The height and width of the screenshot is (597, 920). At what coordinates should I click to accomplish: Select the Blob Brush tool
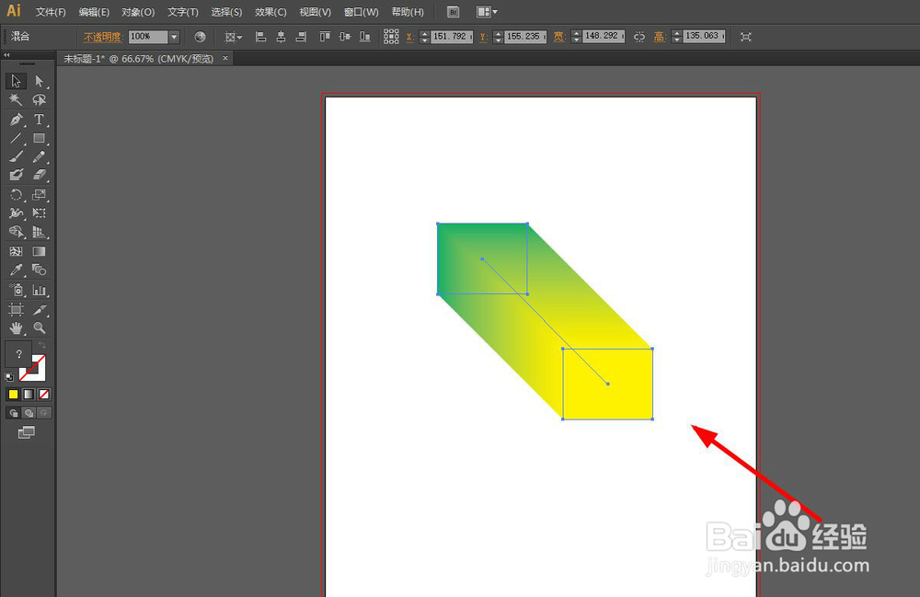pyautogui.click(x=16, y=175)
